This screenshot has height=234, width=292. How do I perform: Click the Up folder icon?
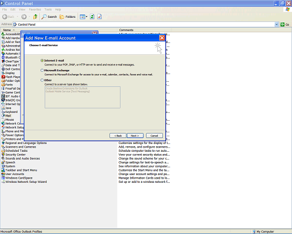tap(35, 17)
